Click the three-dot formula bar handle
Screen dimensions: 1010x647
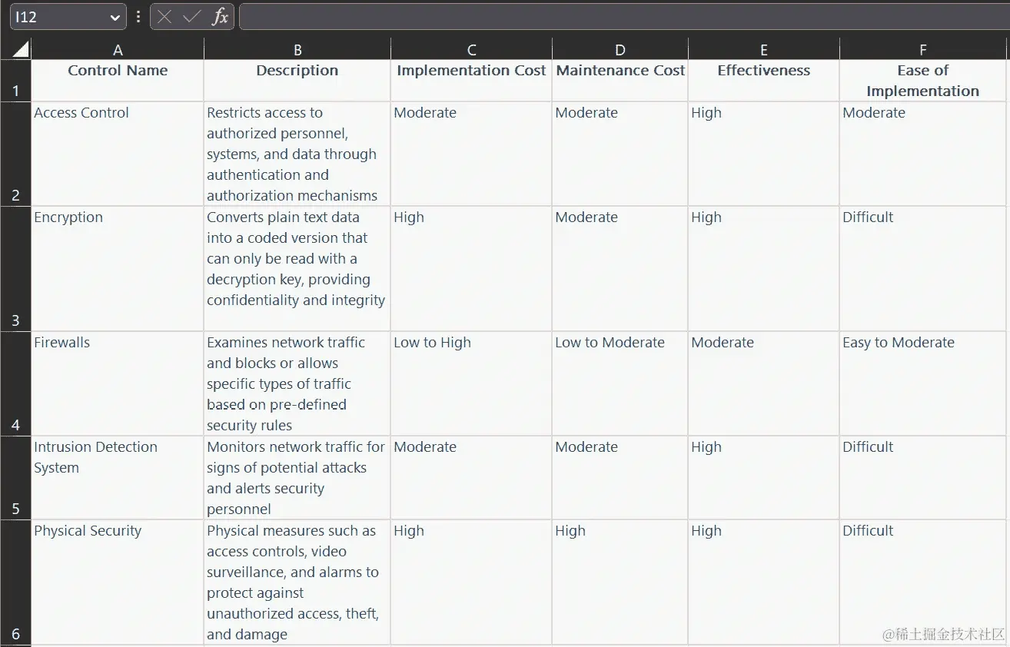click(x=138, y=17)
